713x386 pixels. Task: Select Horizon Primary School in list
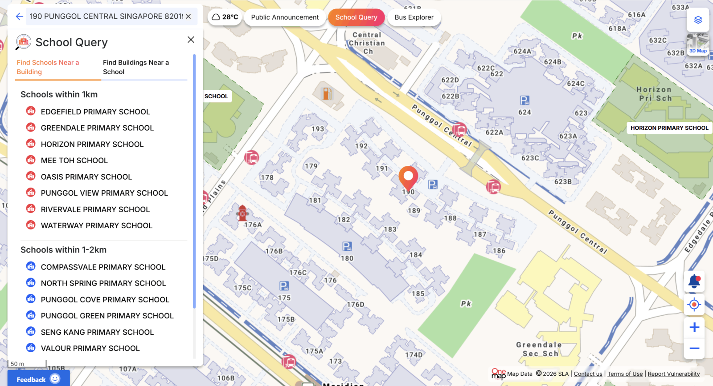pos(92,145)
